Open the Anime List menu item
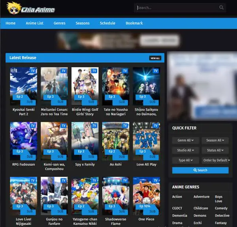 tap(34, 23)
